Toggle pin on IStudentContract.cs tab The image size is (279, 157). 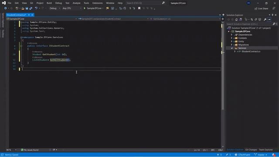[29, 15]
